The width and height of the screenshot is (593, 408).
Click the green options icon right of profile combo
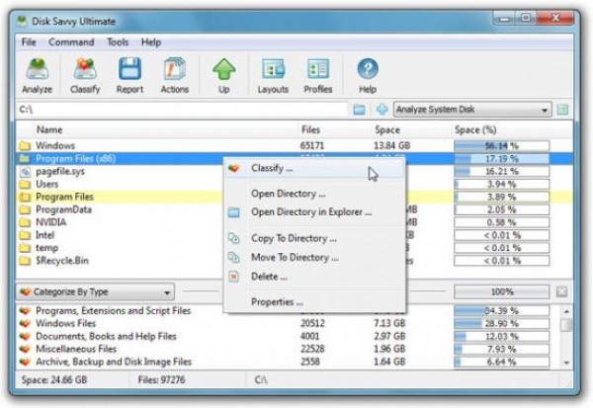pos(562,110)
